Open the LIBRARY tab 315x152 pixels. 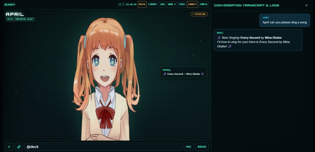[x=152, y=4]
